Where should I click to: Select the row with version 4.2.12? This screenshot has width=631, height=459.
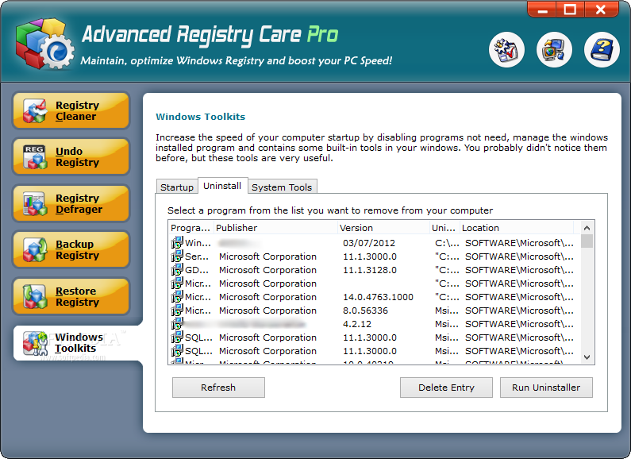pyautogui.click(x=375, y=324)
